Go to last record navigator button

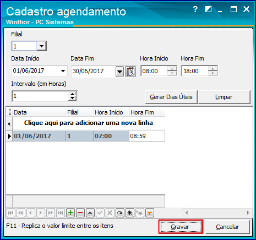coord(61,213)
